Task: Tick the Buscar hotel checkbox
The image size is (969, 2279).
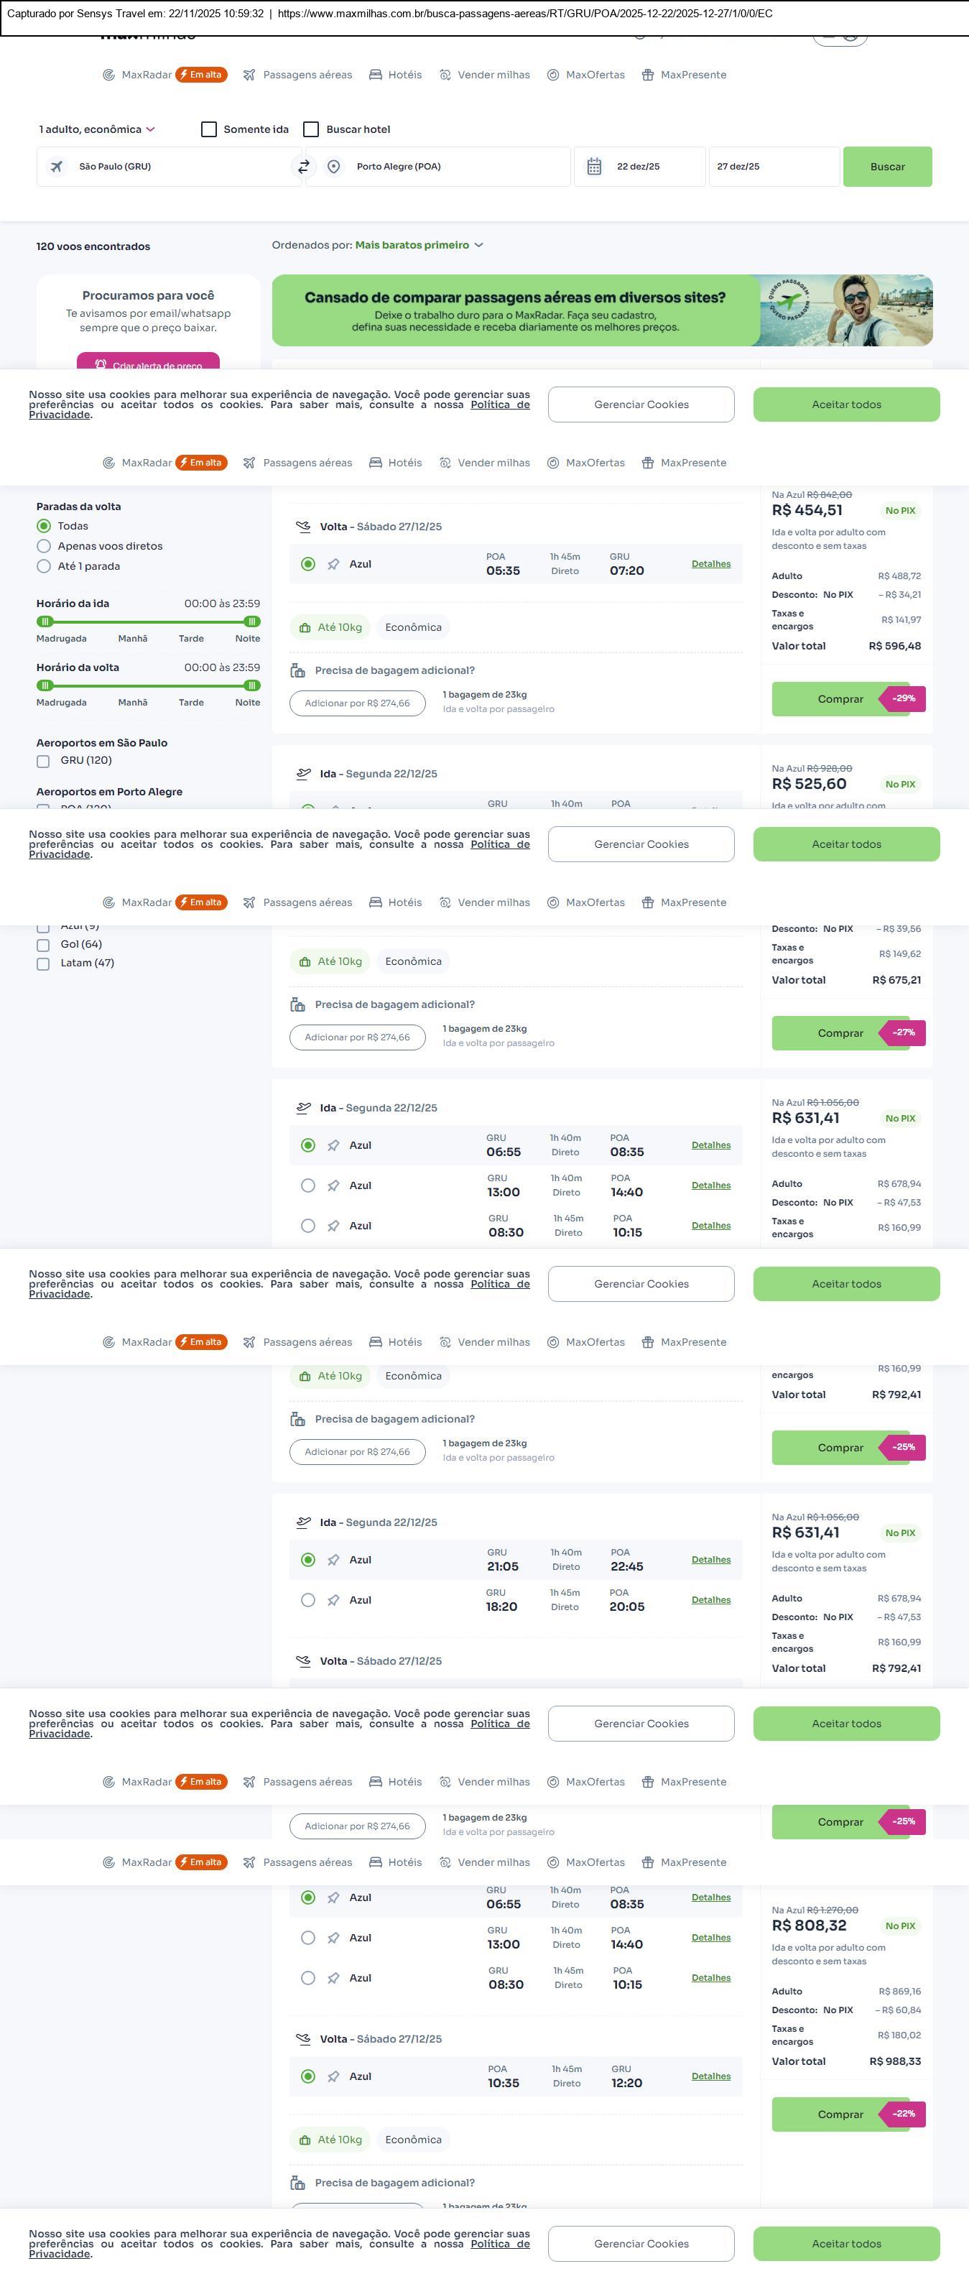Action: point(311,129)
